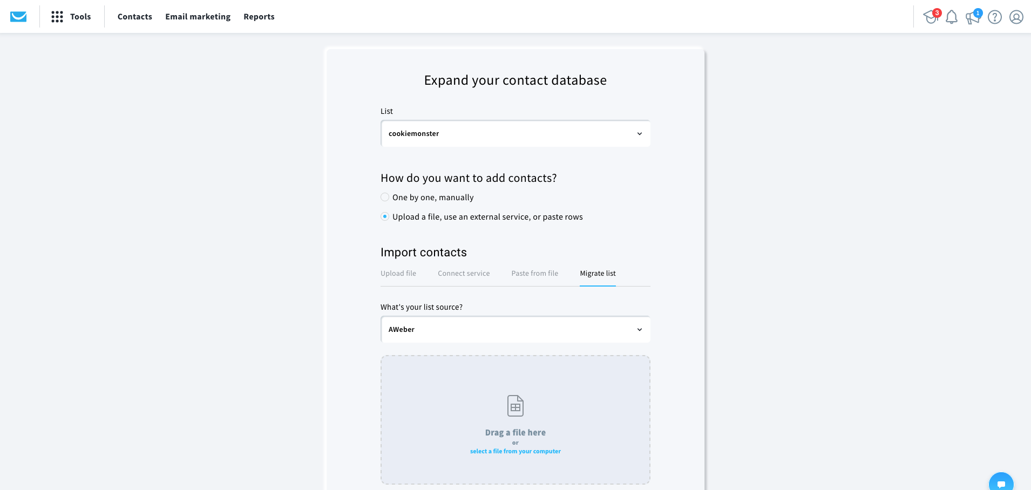Screen dimensions: 1031x490
Task: Select 'Upload a file, use an external service' option
Action: [x=385, y=217]
